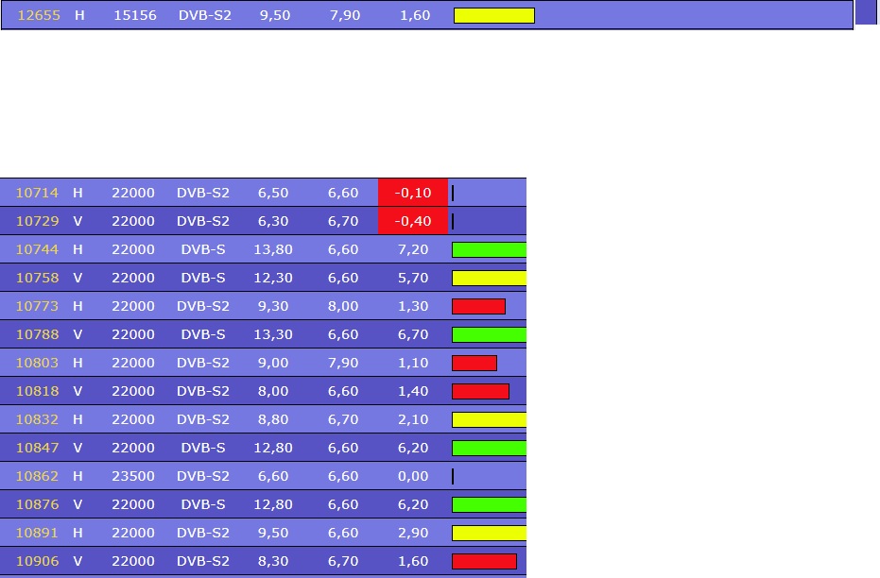This screenshot has width=880, height=578.
Task: Click the 7,20 margin value
Action: 413,249
